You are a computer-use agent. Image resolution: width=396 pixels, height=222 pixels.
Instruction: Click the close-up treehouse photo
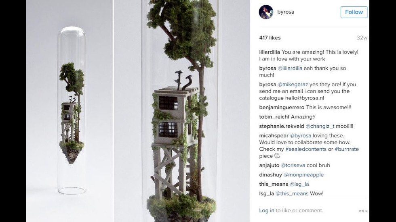[182, 111]
